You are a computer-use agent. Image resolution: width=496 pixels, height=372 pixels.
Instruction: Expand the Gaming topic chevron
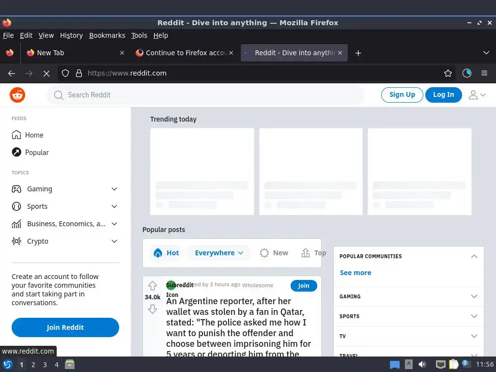pos(114,189)
